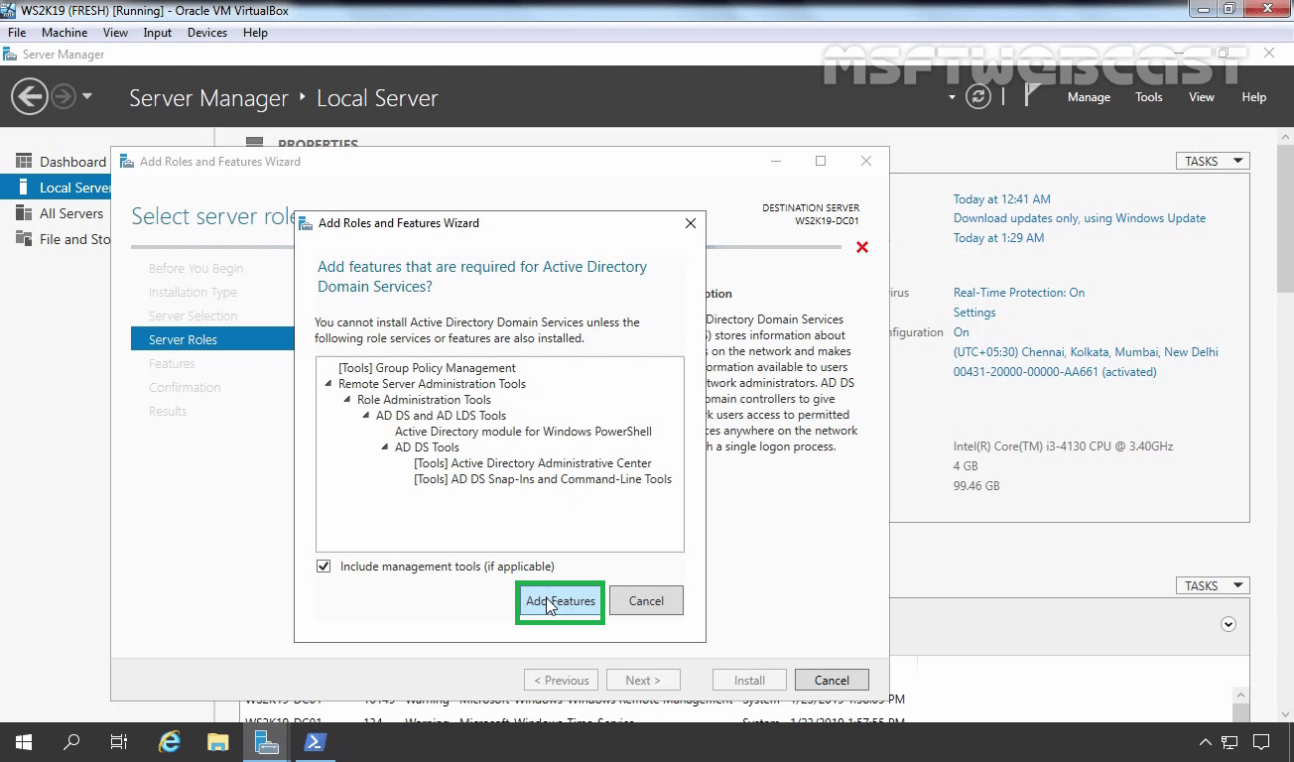1294x762 pixels.
Task: Collapse Remote Server Administration Tools node
Action: click(328, 384)
